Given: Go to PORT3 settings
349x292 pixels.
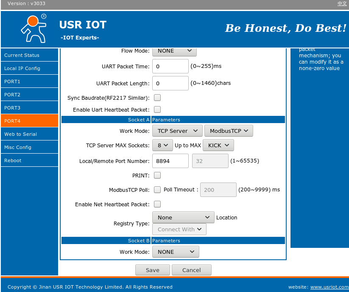Looking at the screenshot, I should (29, 107).
